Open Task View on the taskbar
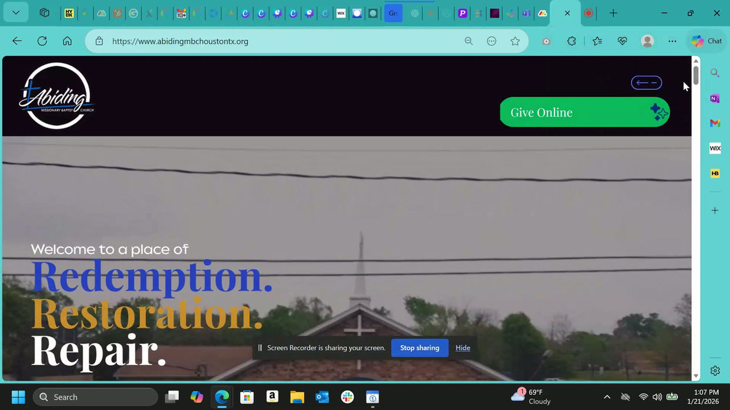 (172, 397)
